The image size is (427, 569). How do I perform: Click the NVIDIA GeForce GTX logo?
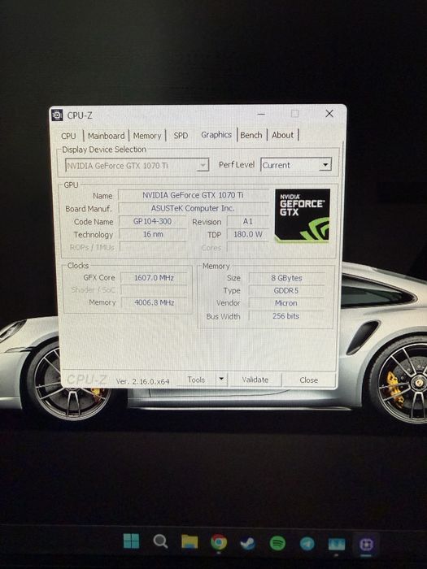coord(302,215)
